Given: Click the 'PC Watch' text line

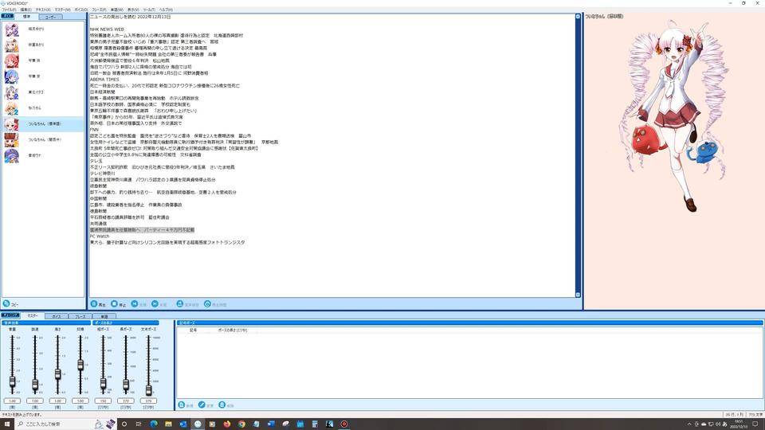Looking at the screenshot, I should 100,236.
